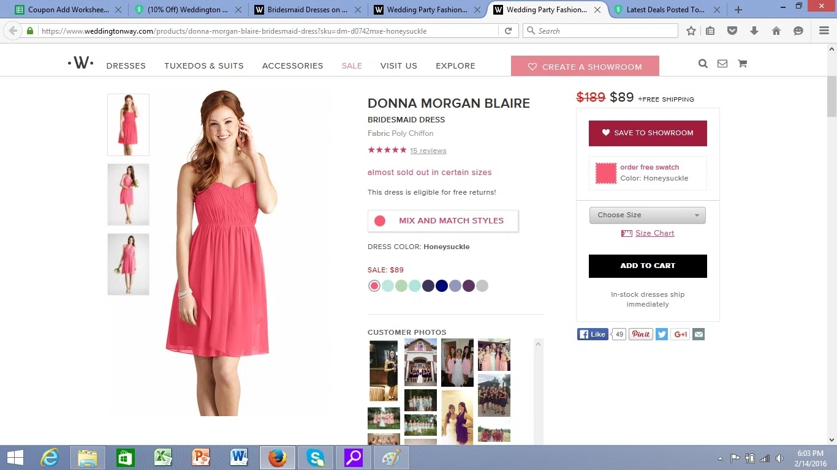Open the VISIT US menu
Viewport: 837px width, 470px height.
[399, 65]
